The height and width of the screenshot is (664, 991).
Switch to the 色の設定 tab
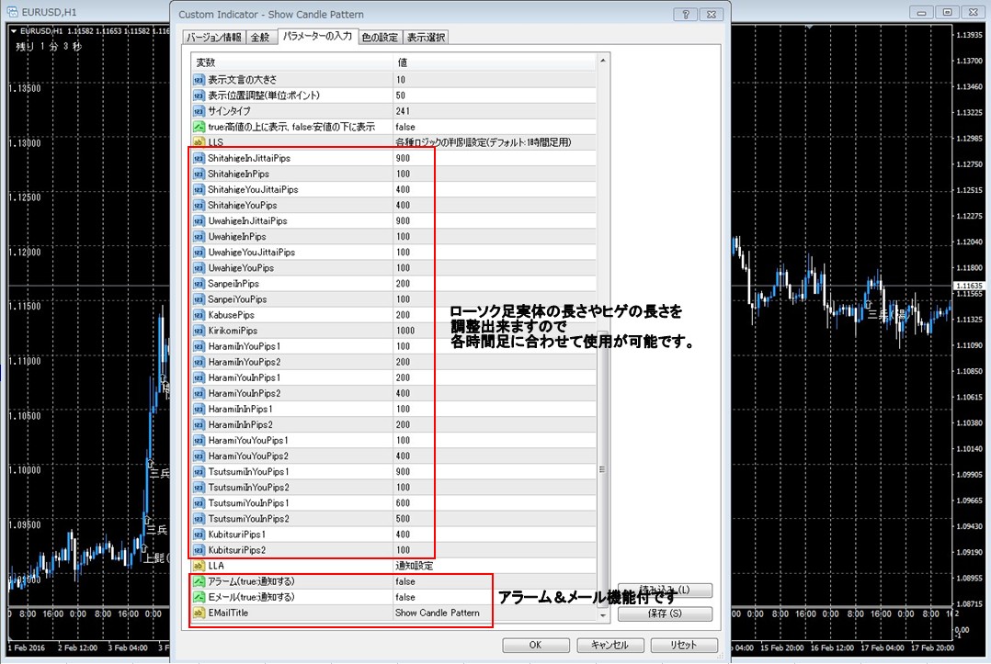(380, 38)
